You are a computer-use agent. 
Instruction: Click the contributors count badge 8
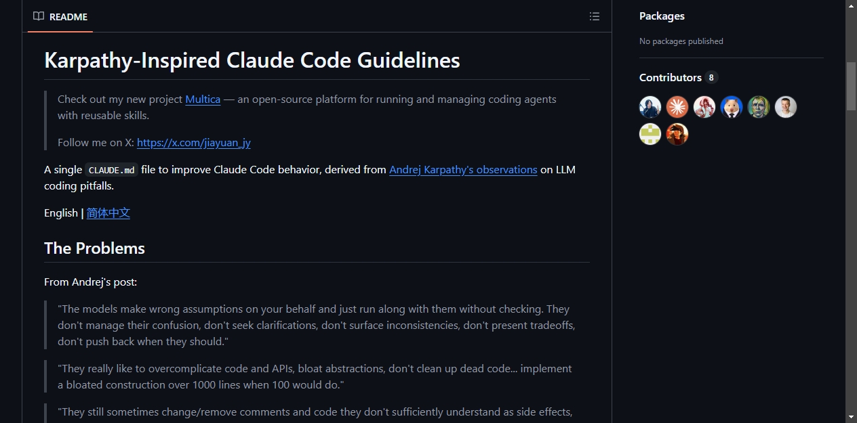point(711,77)
